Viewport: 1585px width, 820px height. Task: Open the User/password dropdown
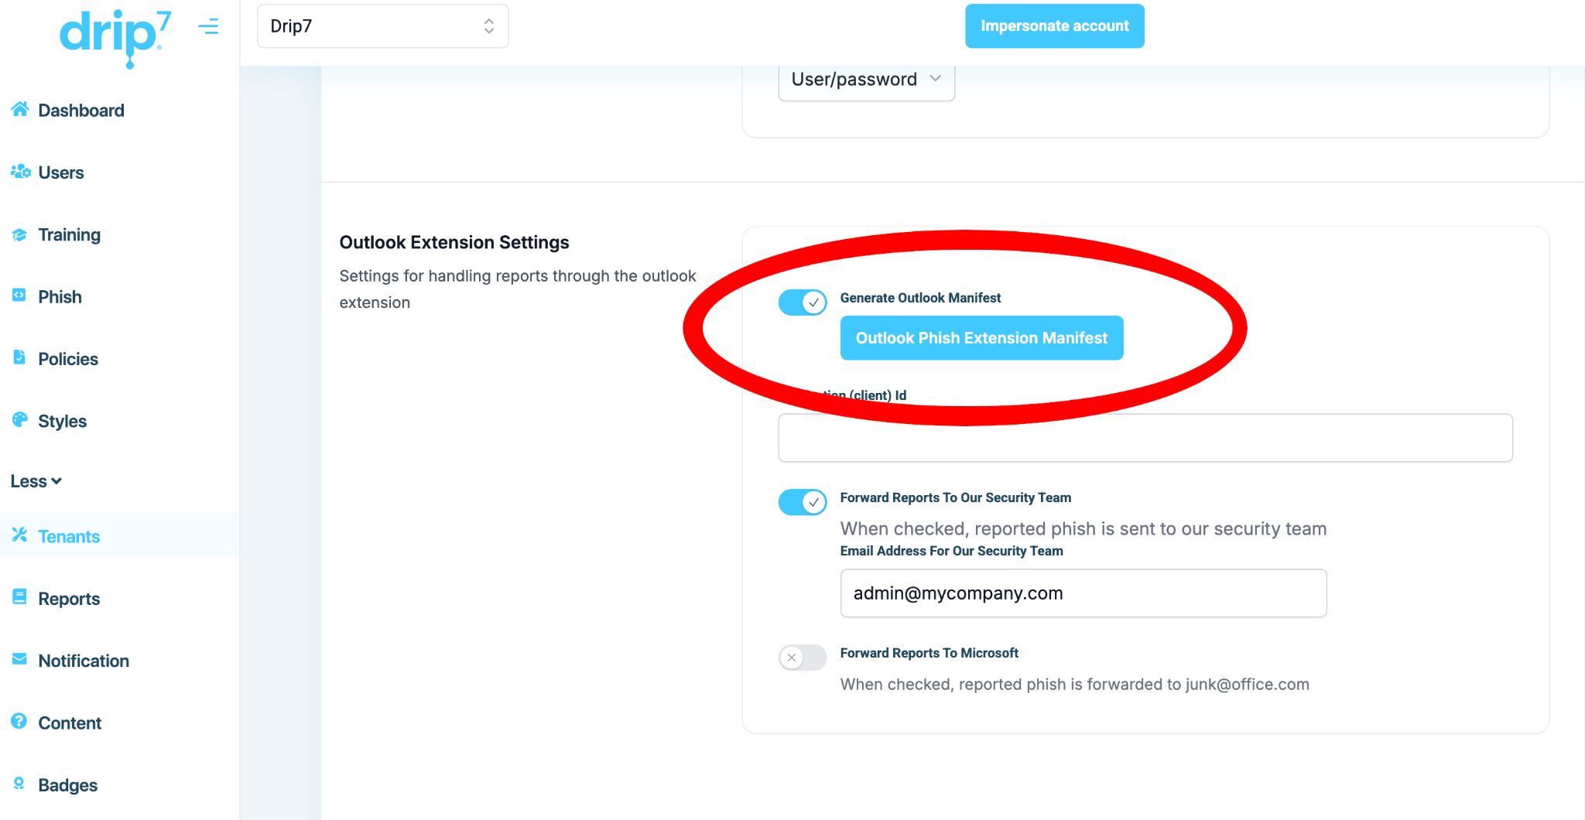[x=866, y=80]
